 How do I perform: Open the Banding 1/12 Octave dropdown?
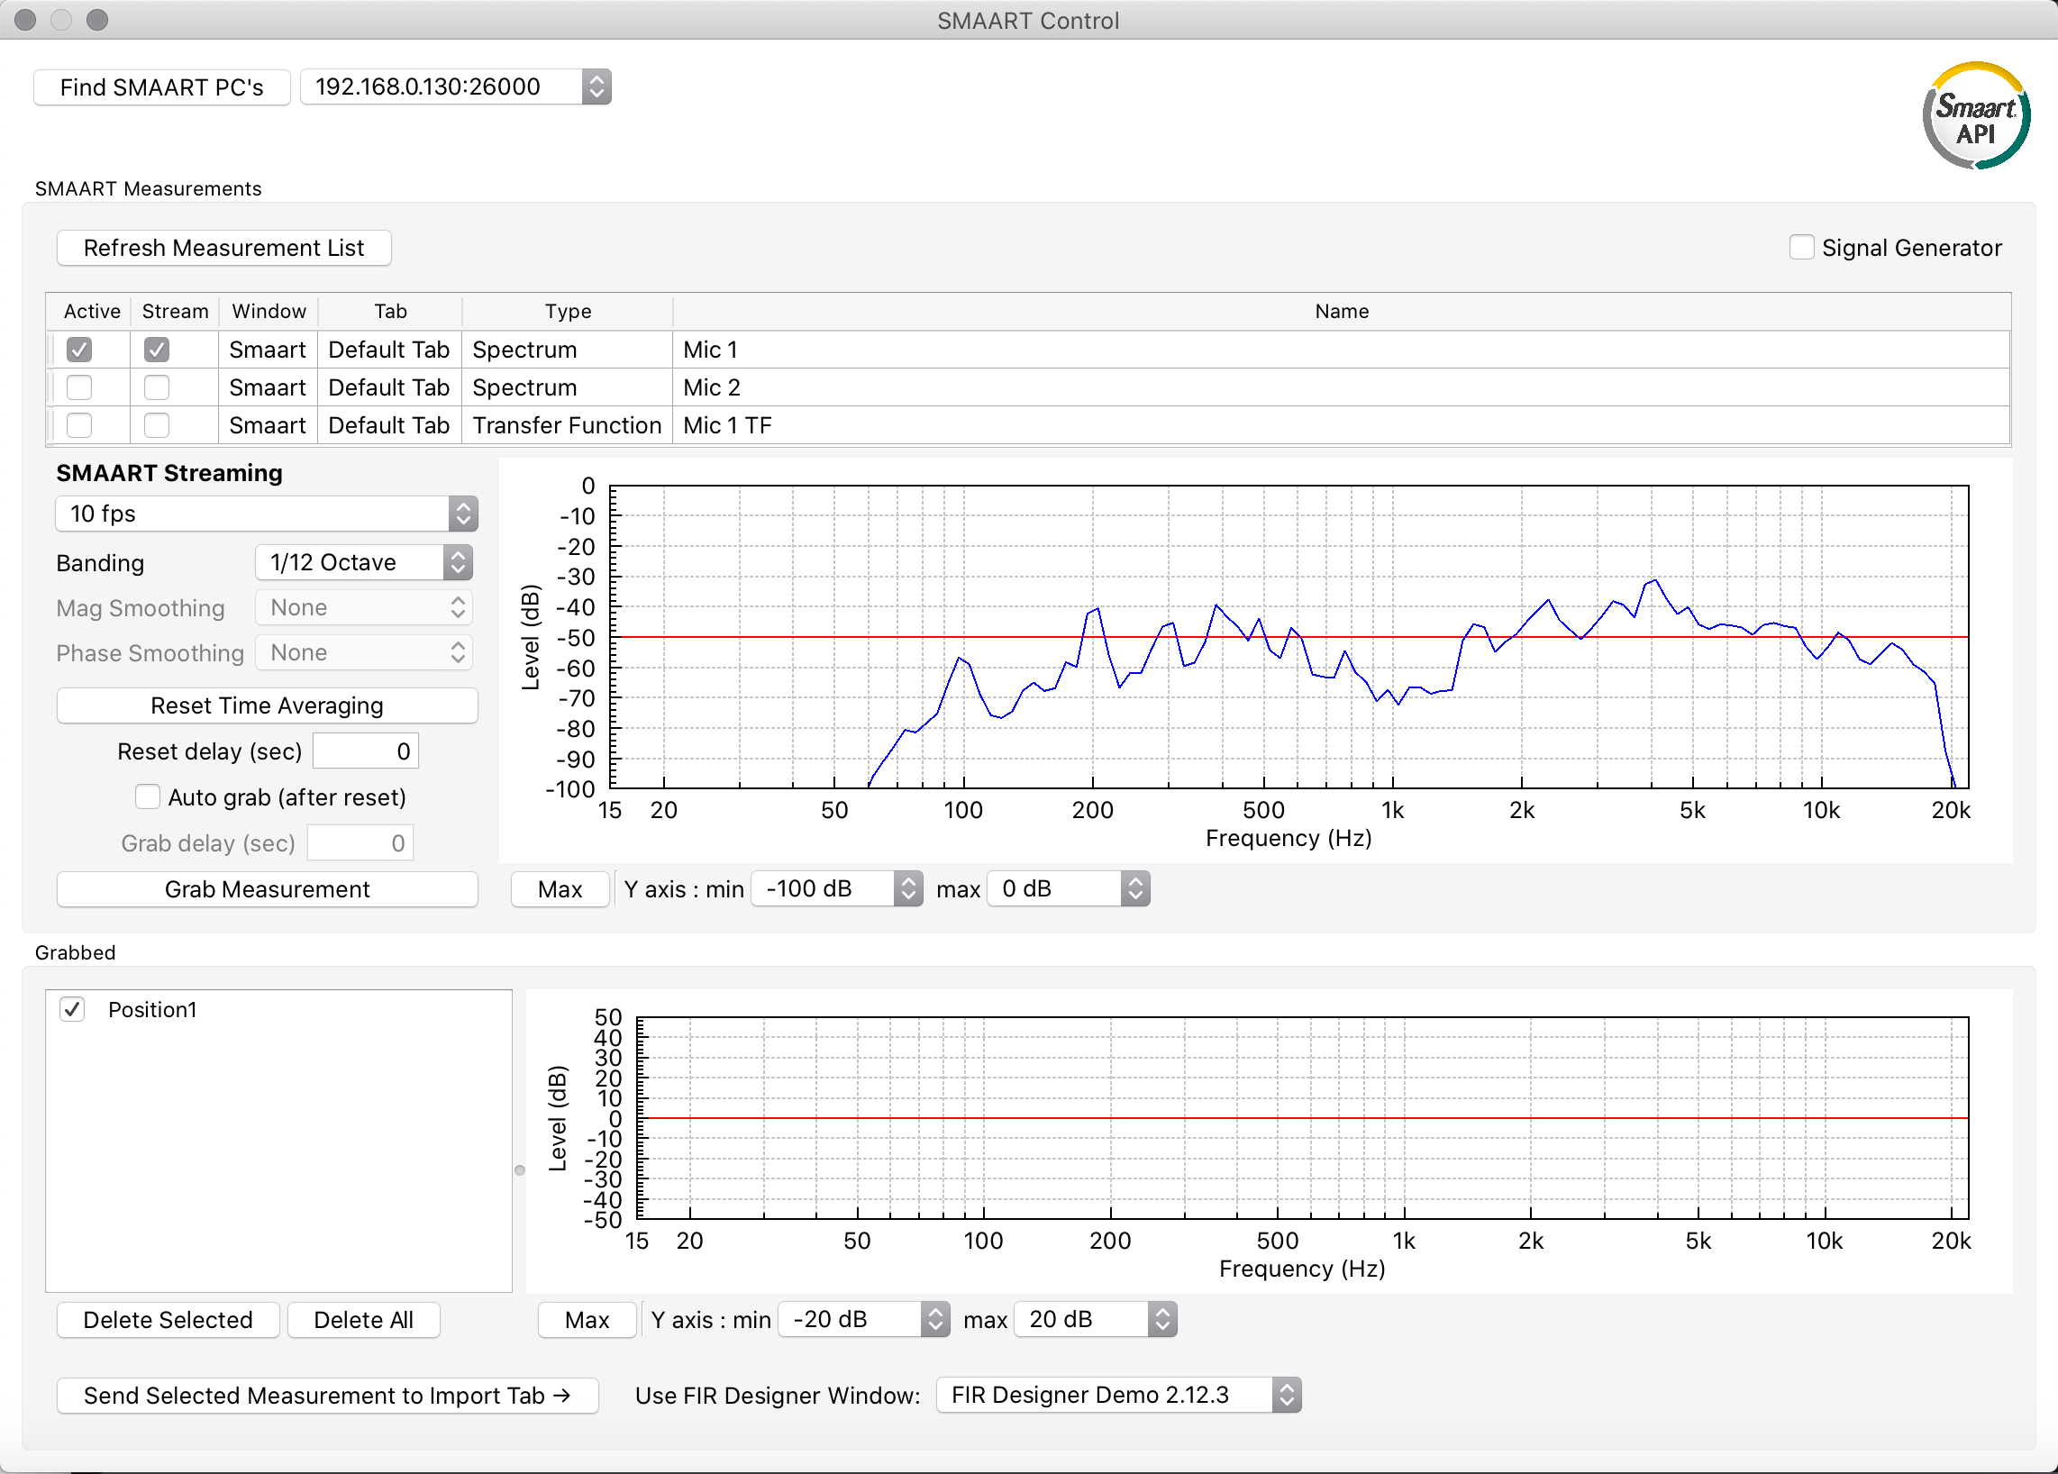coord(364,562)
